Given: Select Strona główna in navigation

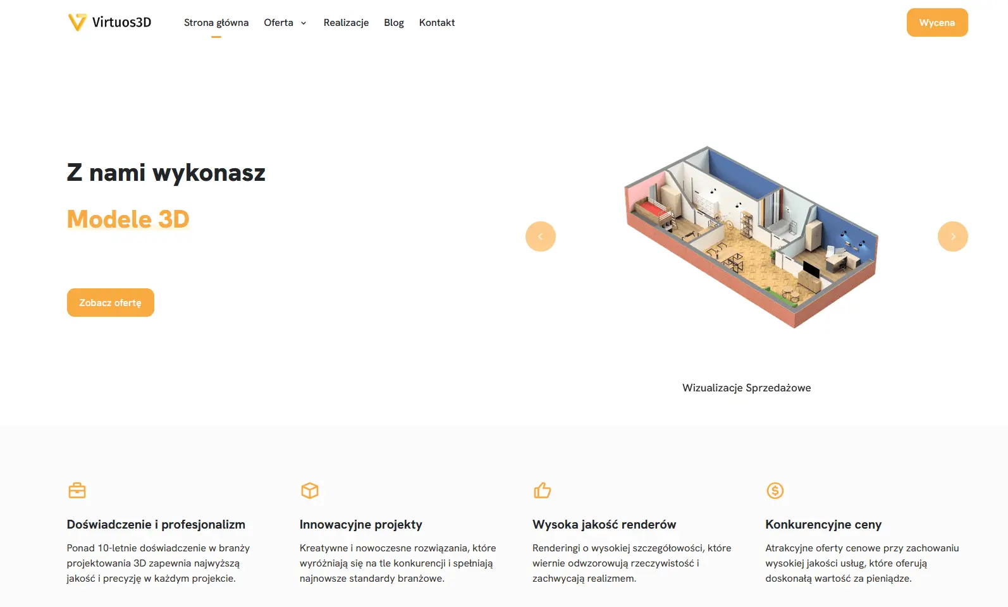Looking at the screenshot, I should [216, 23].
